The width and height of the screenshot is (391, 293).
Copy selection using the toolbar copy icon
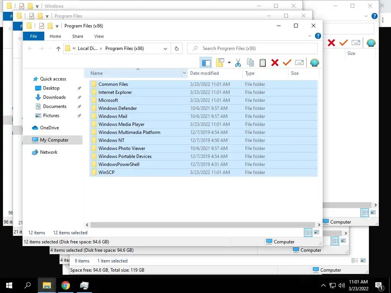[250, 63]
